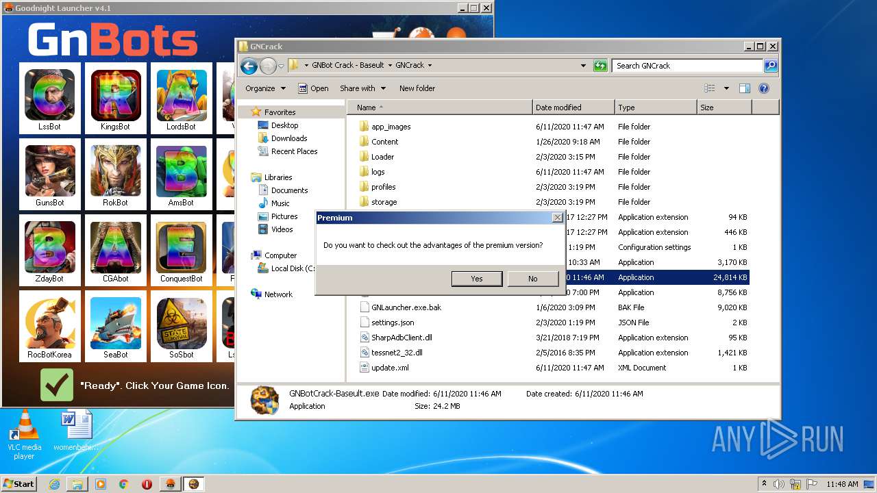Screen dimensions: 877x493
Task: Click the Opera icon on taskbar
Action: pos(147,484)
